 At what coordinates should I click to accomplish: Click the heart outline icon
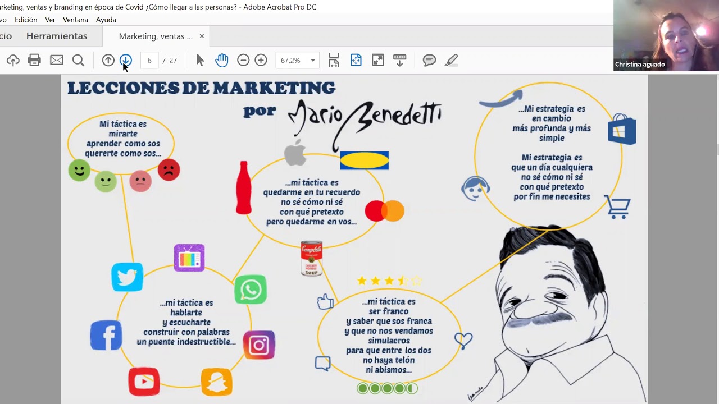pos(463,340)
